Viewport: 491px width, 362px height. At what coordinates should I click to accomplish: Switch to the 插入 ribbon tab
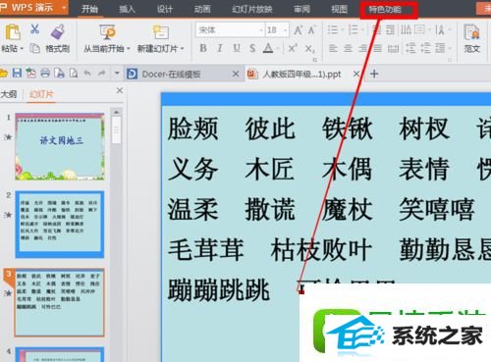coord(127,9)
